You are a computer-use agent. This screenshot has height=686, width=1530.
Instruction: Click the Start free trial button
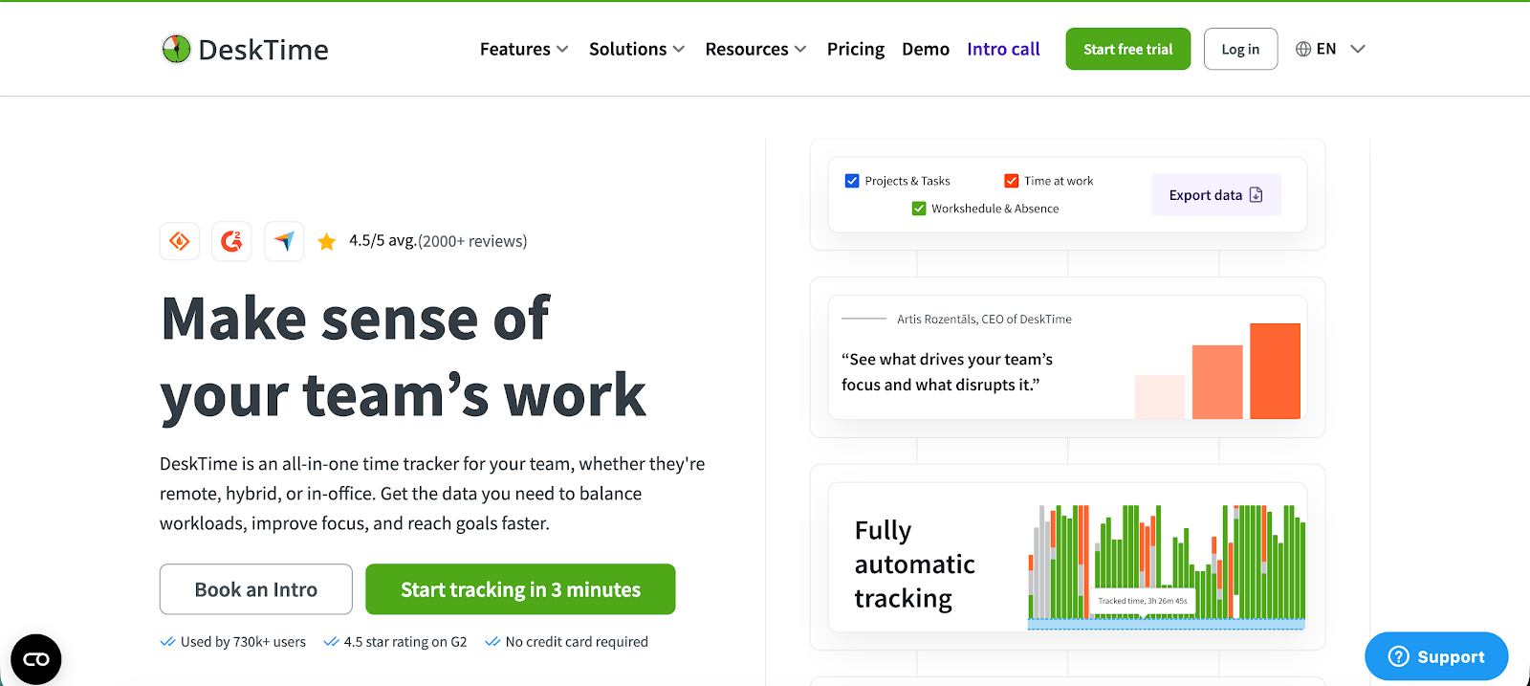coord(1128,49)
